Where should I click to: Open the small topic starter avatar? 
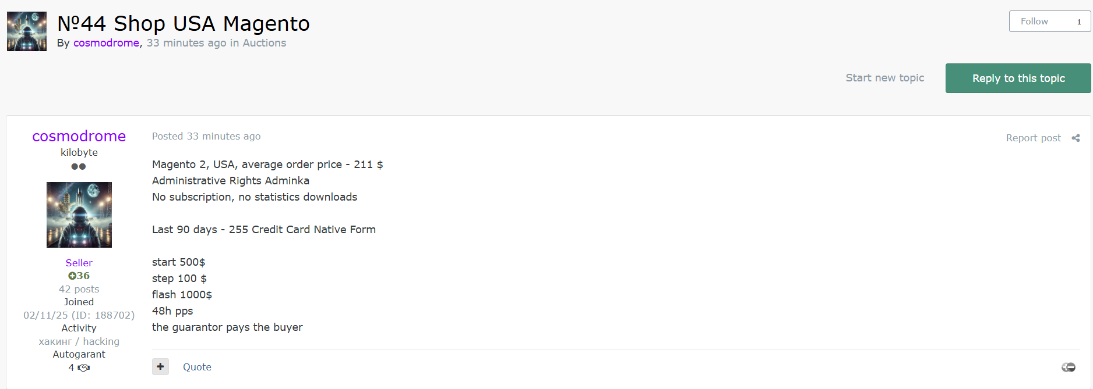[27, 31]
